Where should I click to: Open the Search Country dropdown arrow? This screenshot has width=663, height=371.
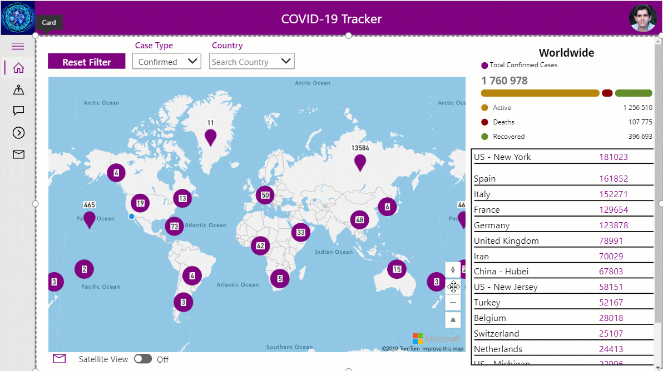tap(286, 61)
